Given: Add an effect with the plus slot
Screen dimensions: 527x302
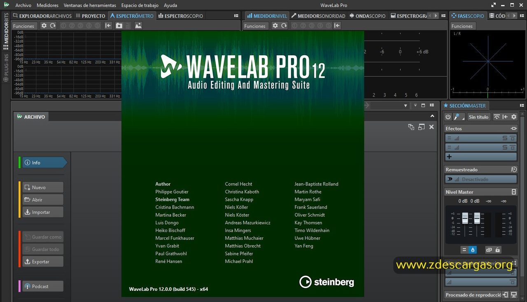Looking at the screenshot, I should click(481, 157).
